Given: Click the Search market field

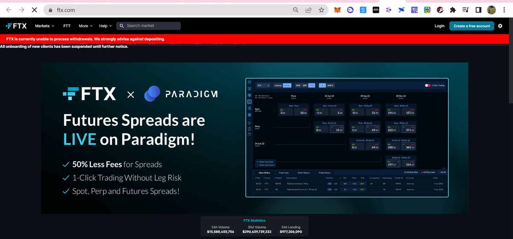Looking at the screenshot, I should pyautogui.click(x=148, y=26).
